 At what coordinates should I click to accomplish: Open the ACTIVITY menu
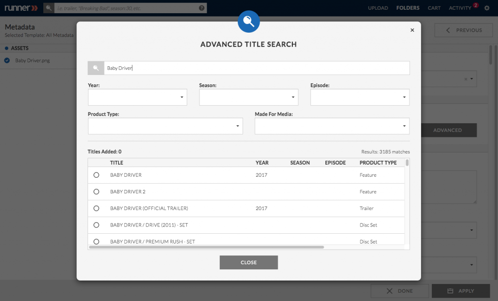click(x=460, y=8)
